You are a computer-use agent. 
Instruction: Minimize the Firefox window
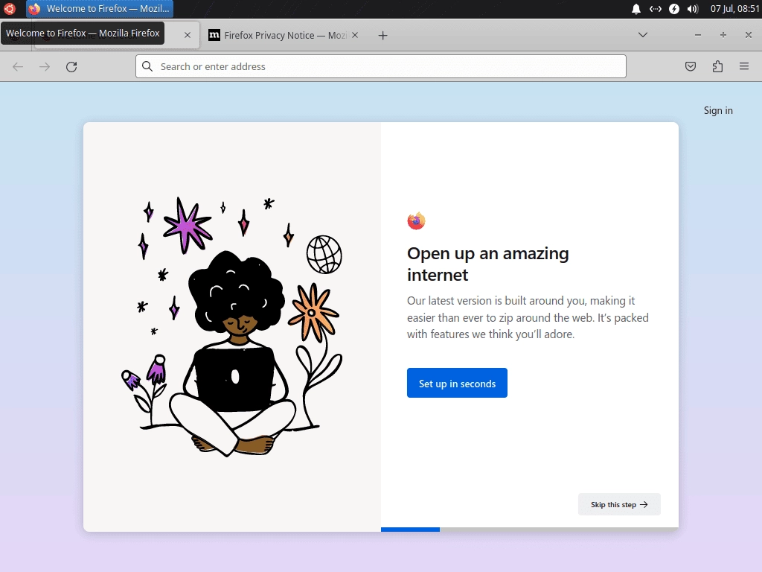tap(698, 35)
